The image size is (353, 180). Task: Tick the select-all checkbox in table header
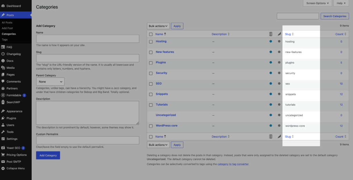(151, 34)
